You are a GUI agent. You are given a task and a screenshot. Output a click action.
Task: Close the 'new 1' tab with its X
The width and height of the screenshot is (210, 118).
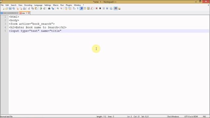coord(29,13)
